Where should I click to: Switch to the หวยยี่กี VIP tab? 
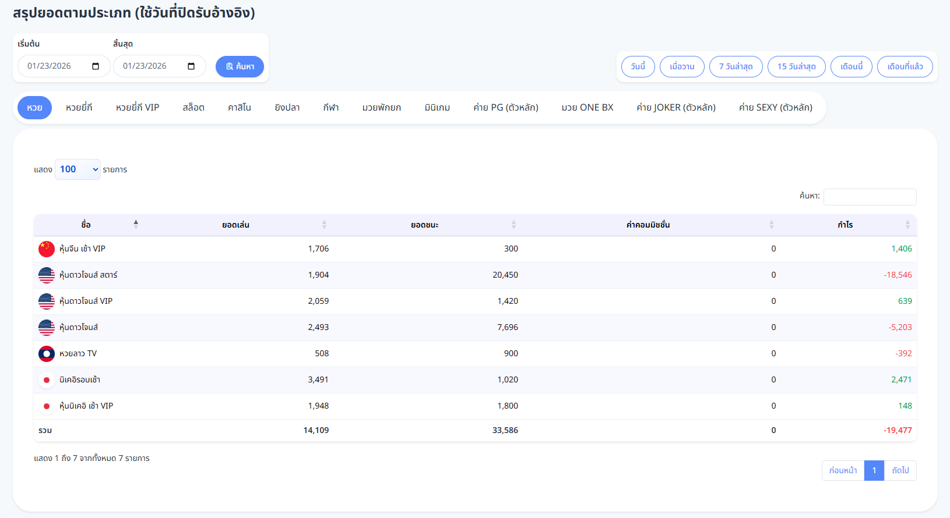pyautogui.click(x=138, y=108)
